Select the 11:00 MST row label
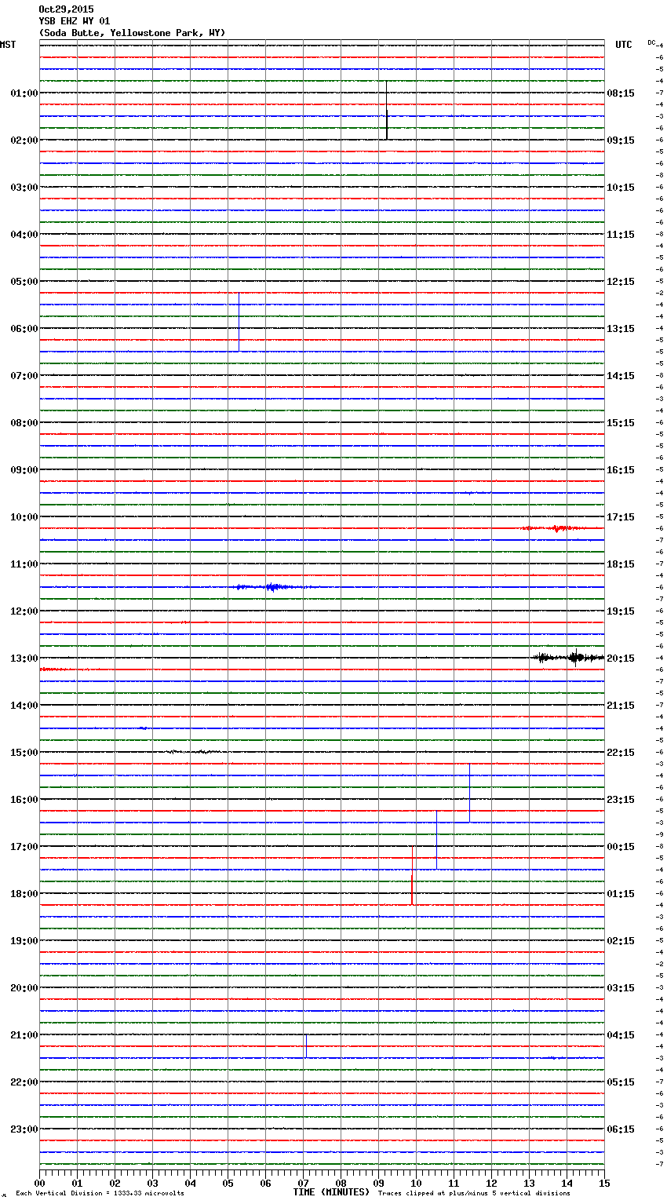 click(24, 564)
